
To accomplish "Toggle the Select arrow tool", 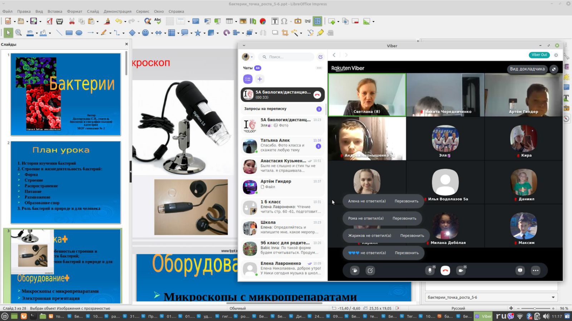I will [8, 33].
